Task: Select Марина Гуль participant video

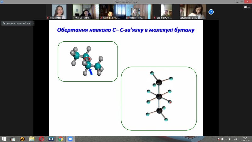Action: point(139,12)
